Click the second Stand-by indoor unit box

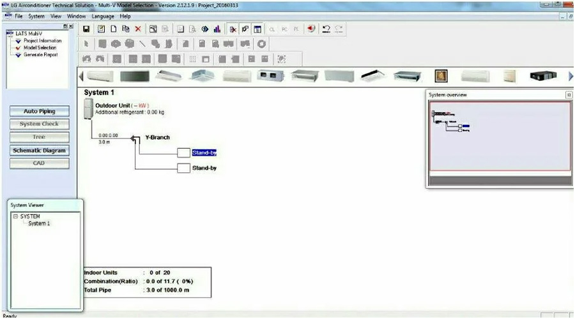[183, 168]
